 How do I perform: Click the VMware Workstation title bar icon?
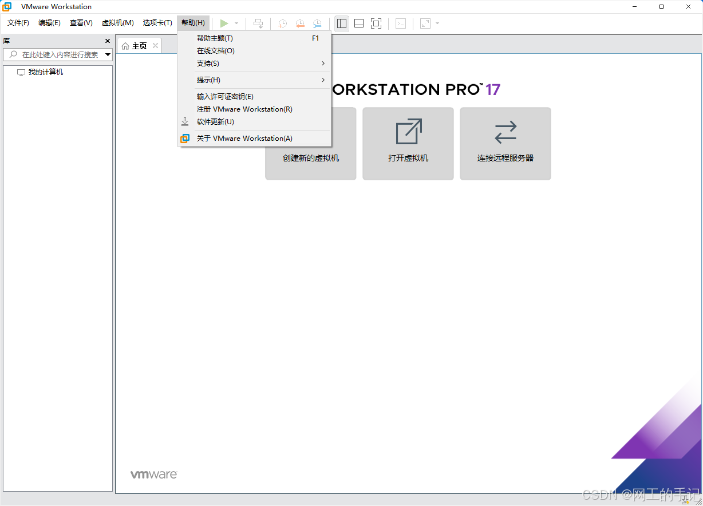(x=7, y=7)
